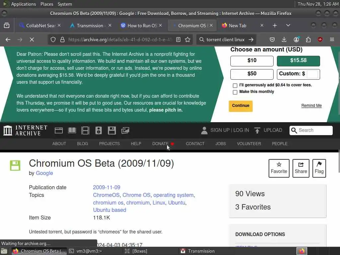Screen dimensions: 340x255
Task: Click the Custom amount input box
Action: [312, 74]
